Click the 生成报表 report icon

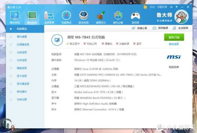point(174,28)
